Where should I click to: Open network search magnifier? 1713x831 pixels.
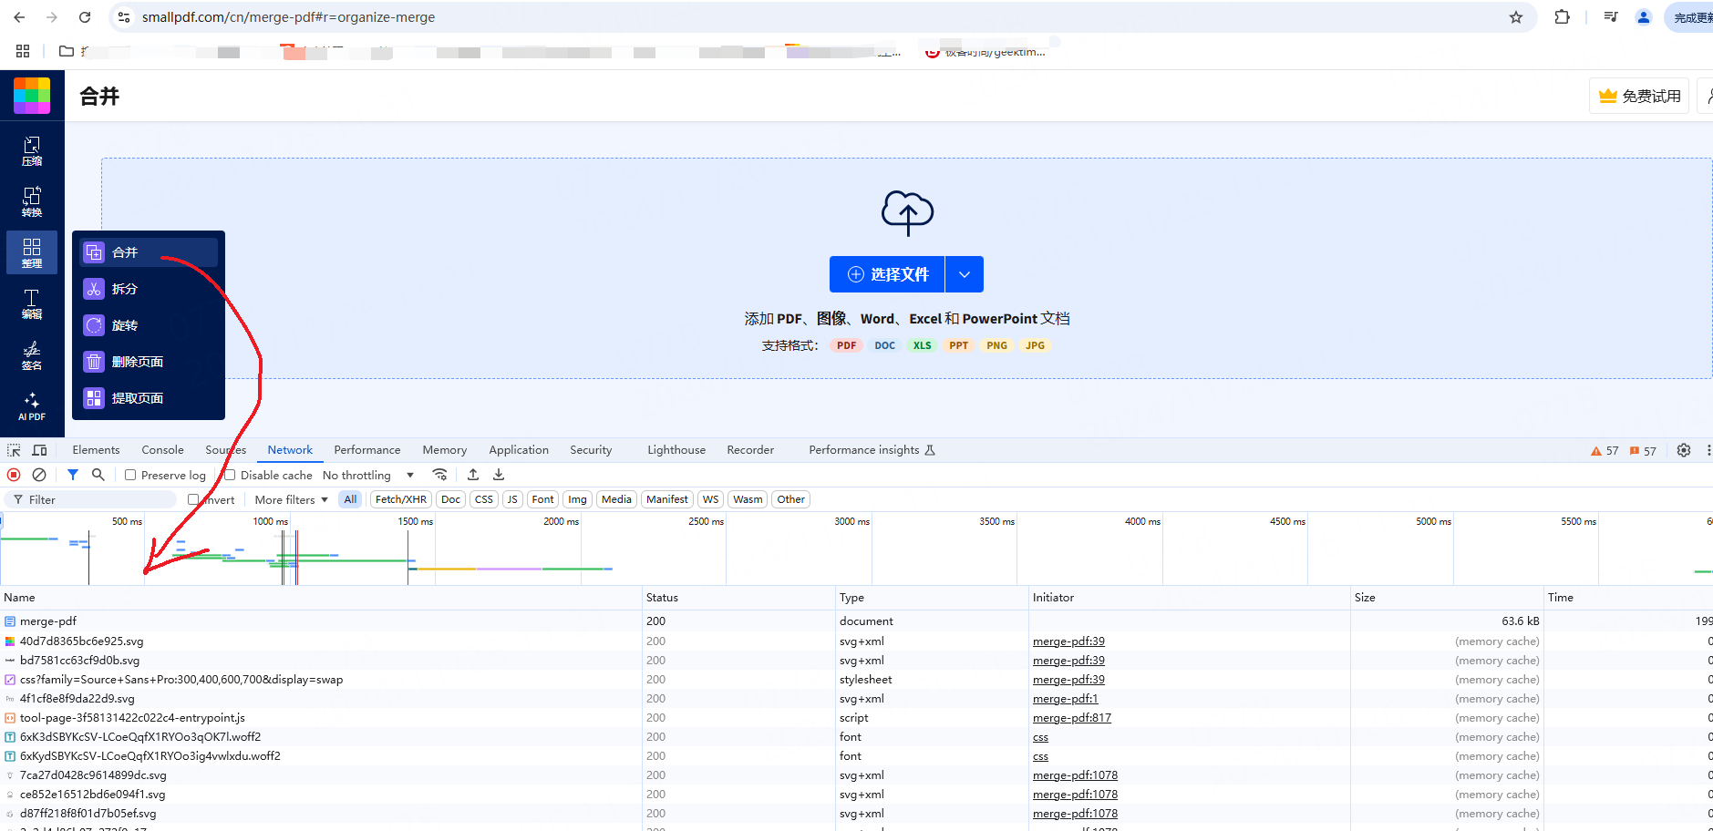(98, 475)
